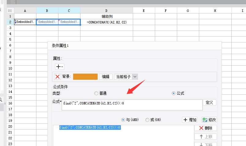Select row 10 header

(10, 68)
